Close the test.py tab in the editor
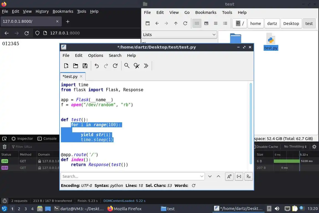Viewport: 319px width, 213px height. point(81,76)
